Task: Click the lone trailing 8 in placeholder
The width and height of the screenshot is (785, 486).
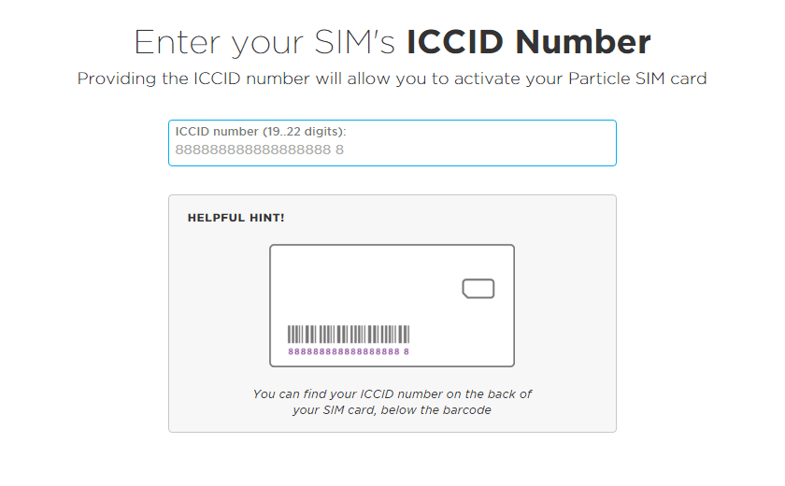Action: [x=340, y=150]
